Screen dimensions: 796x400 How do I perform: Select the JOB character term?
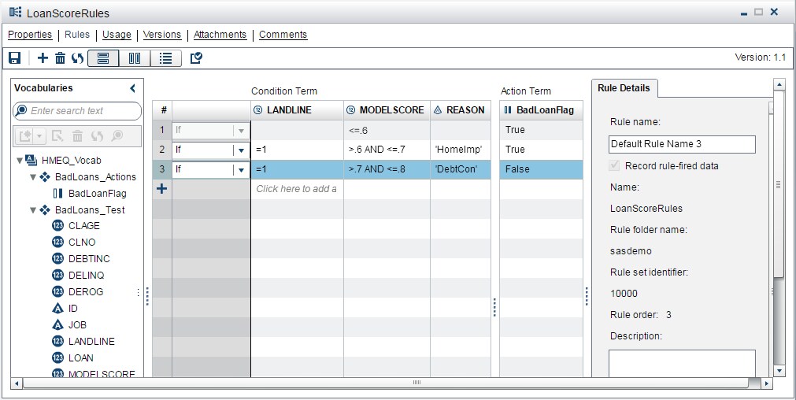(x=77, y=325)
